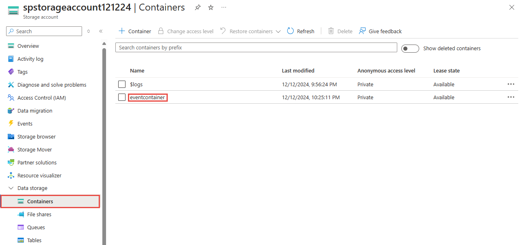Sort by the Name column header
526x245 pixels.
(x=137, y=70)
